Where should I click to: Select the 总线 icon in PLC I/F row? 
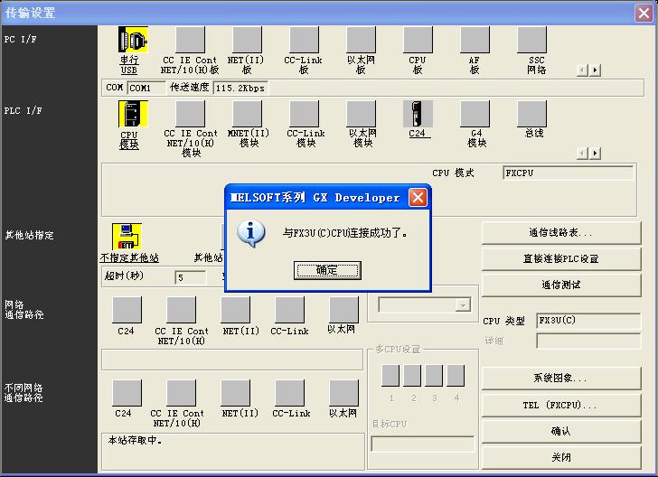pyautogui.click(x=531, y=114)
